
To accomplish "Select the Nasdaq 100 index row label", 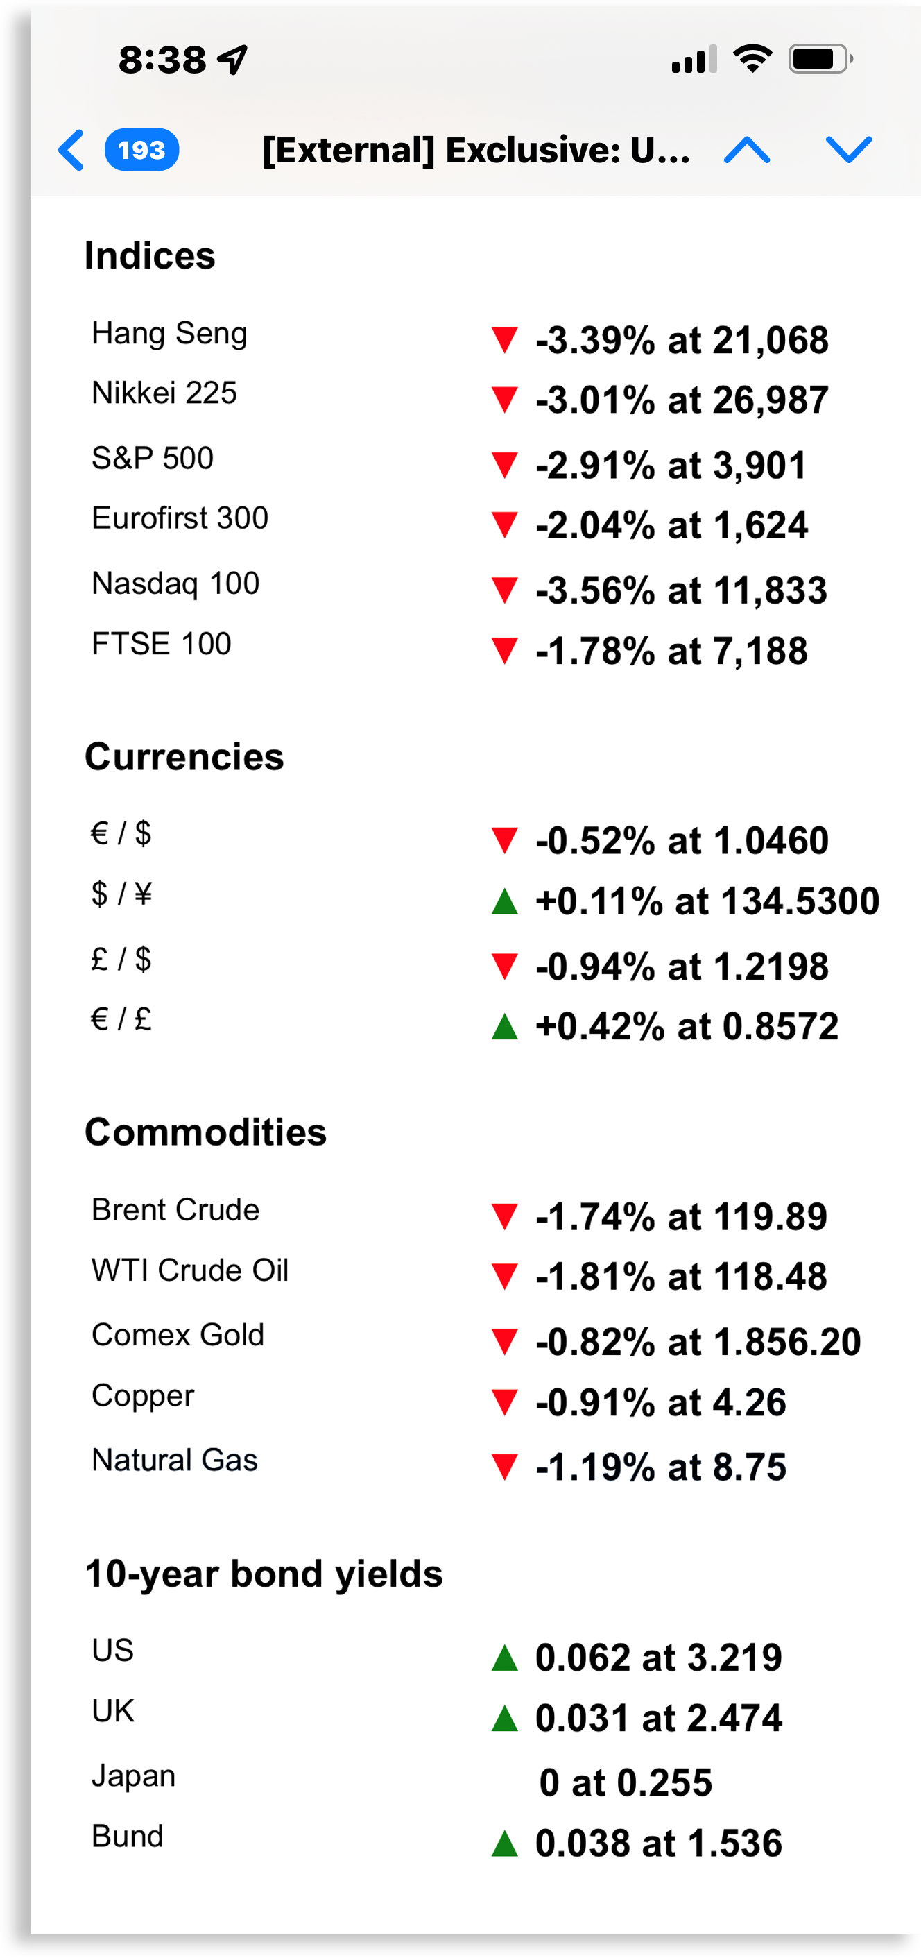I will [175, 584].
